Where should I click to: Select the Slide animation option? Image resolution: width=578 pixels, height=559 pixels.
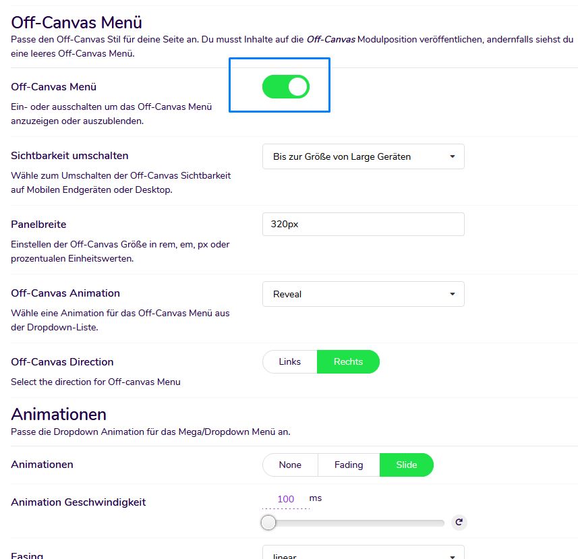(406, 465)
